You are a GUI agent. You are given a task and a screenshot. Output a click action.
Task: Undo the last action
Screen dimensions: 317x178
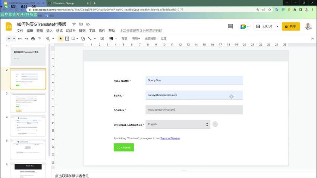(x=20, y=39)
